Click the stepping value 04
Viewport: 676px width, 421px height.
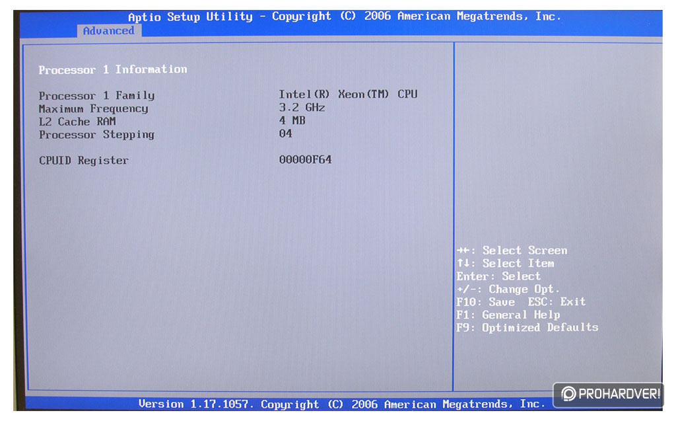(285, 134)
